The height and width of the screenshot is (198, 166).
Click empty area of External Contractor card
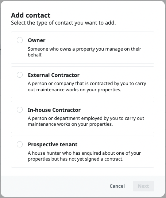[x=113, y=74]
